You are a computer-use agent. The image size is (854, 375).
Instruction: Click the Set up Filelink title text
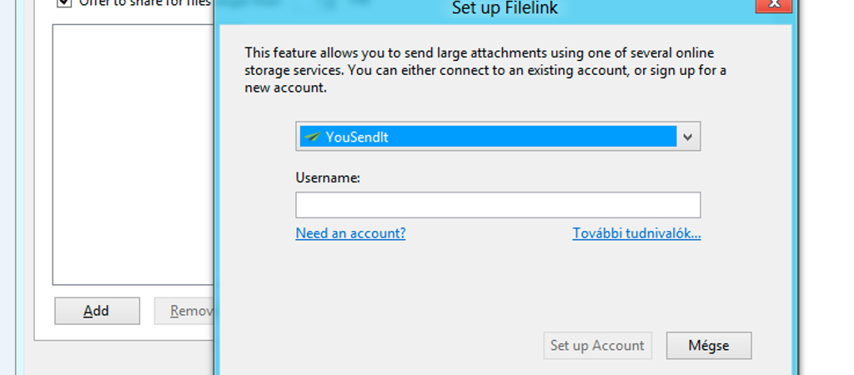(x=505, y=8)
